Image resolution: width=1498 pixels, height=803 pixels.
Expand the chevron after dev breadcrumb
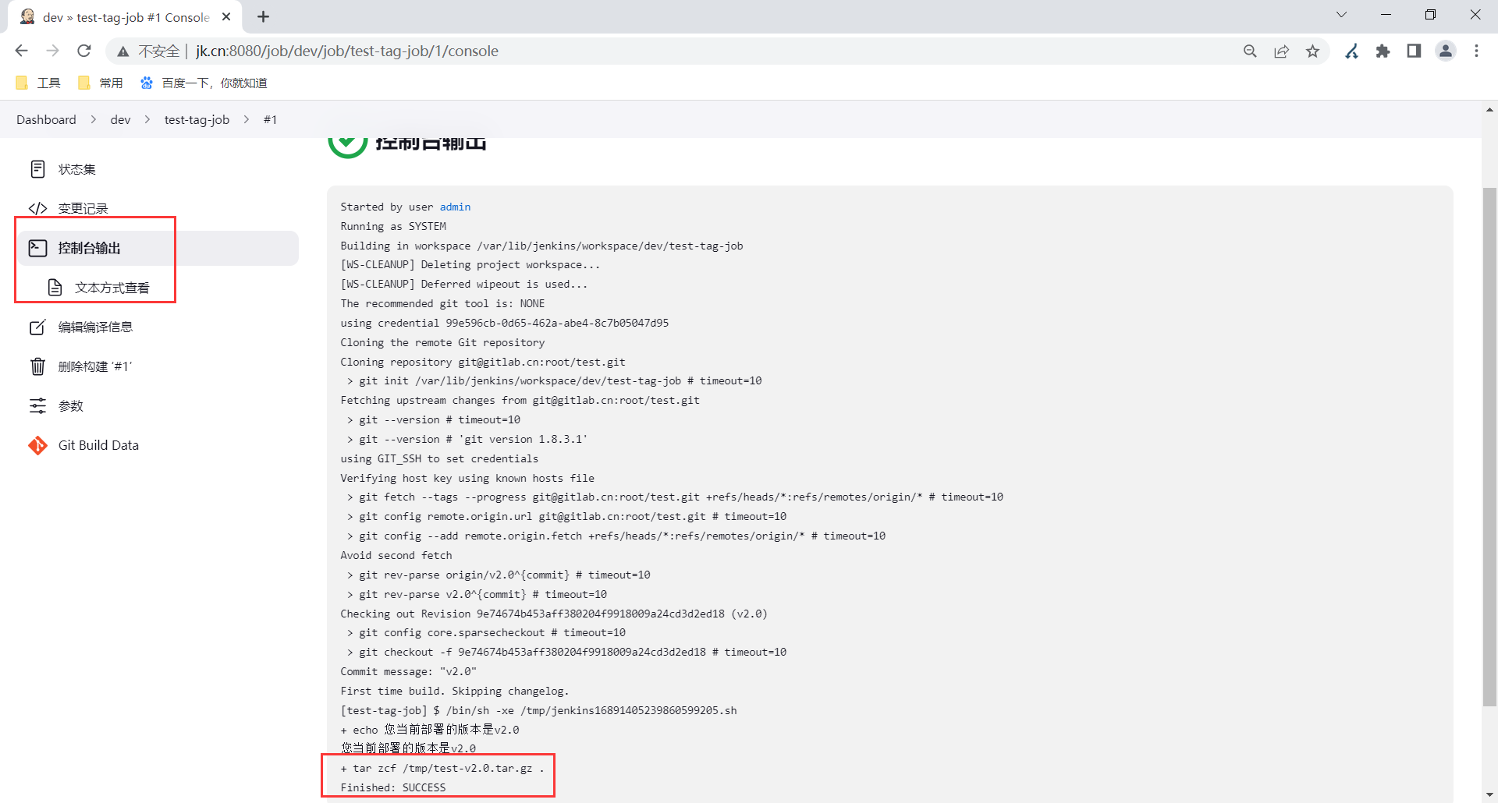[x=147, y=119]
